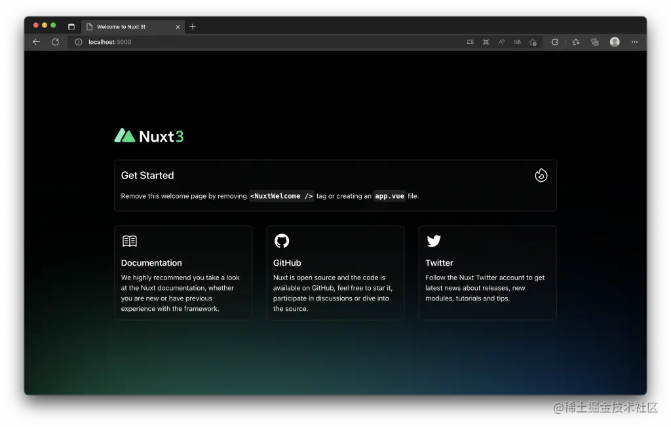This screenshot has height=427, width=671.
Task: Click the flame icon in Get Started card
Action: pos(541,175)
